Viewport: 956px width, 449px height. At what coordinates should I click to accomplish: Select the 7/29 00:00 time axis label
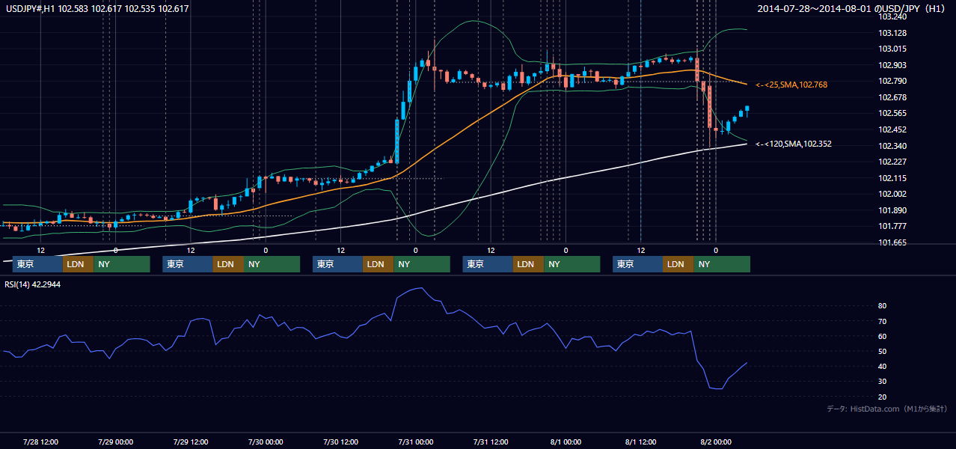click(115, 442)
